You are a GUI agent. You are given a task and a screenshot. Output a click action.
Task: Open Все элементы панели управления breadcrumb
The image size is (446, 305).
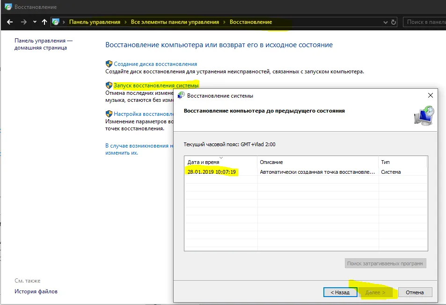click(x=175, y=22)
